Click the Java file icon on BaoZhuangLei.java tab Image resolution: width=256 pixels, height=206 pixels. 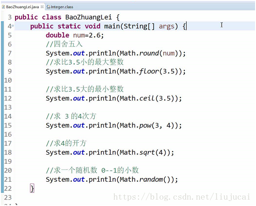(x=3, y=7)
